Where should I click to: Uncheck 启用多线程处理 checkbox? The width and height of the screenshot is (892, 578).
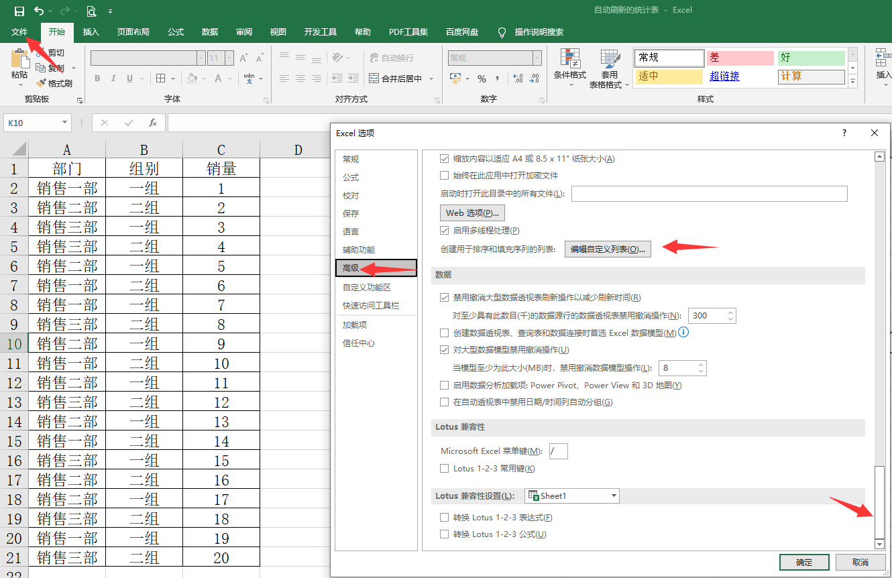point(444,231)
